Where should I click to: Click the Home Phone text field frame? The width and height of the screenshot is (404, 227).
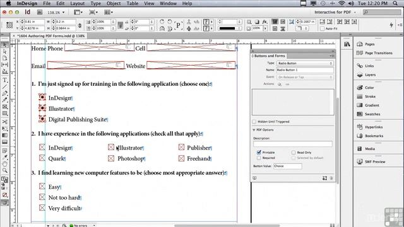point(99,48)
